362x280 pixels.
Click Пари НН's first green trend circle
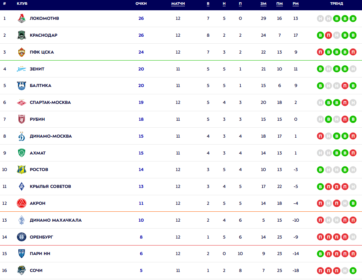point(321,254)
